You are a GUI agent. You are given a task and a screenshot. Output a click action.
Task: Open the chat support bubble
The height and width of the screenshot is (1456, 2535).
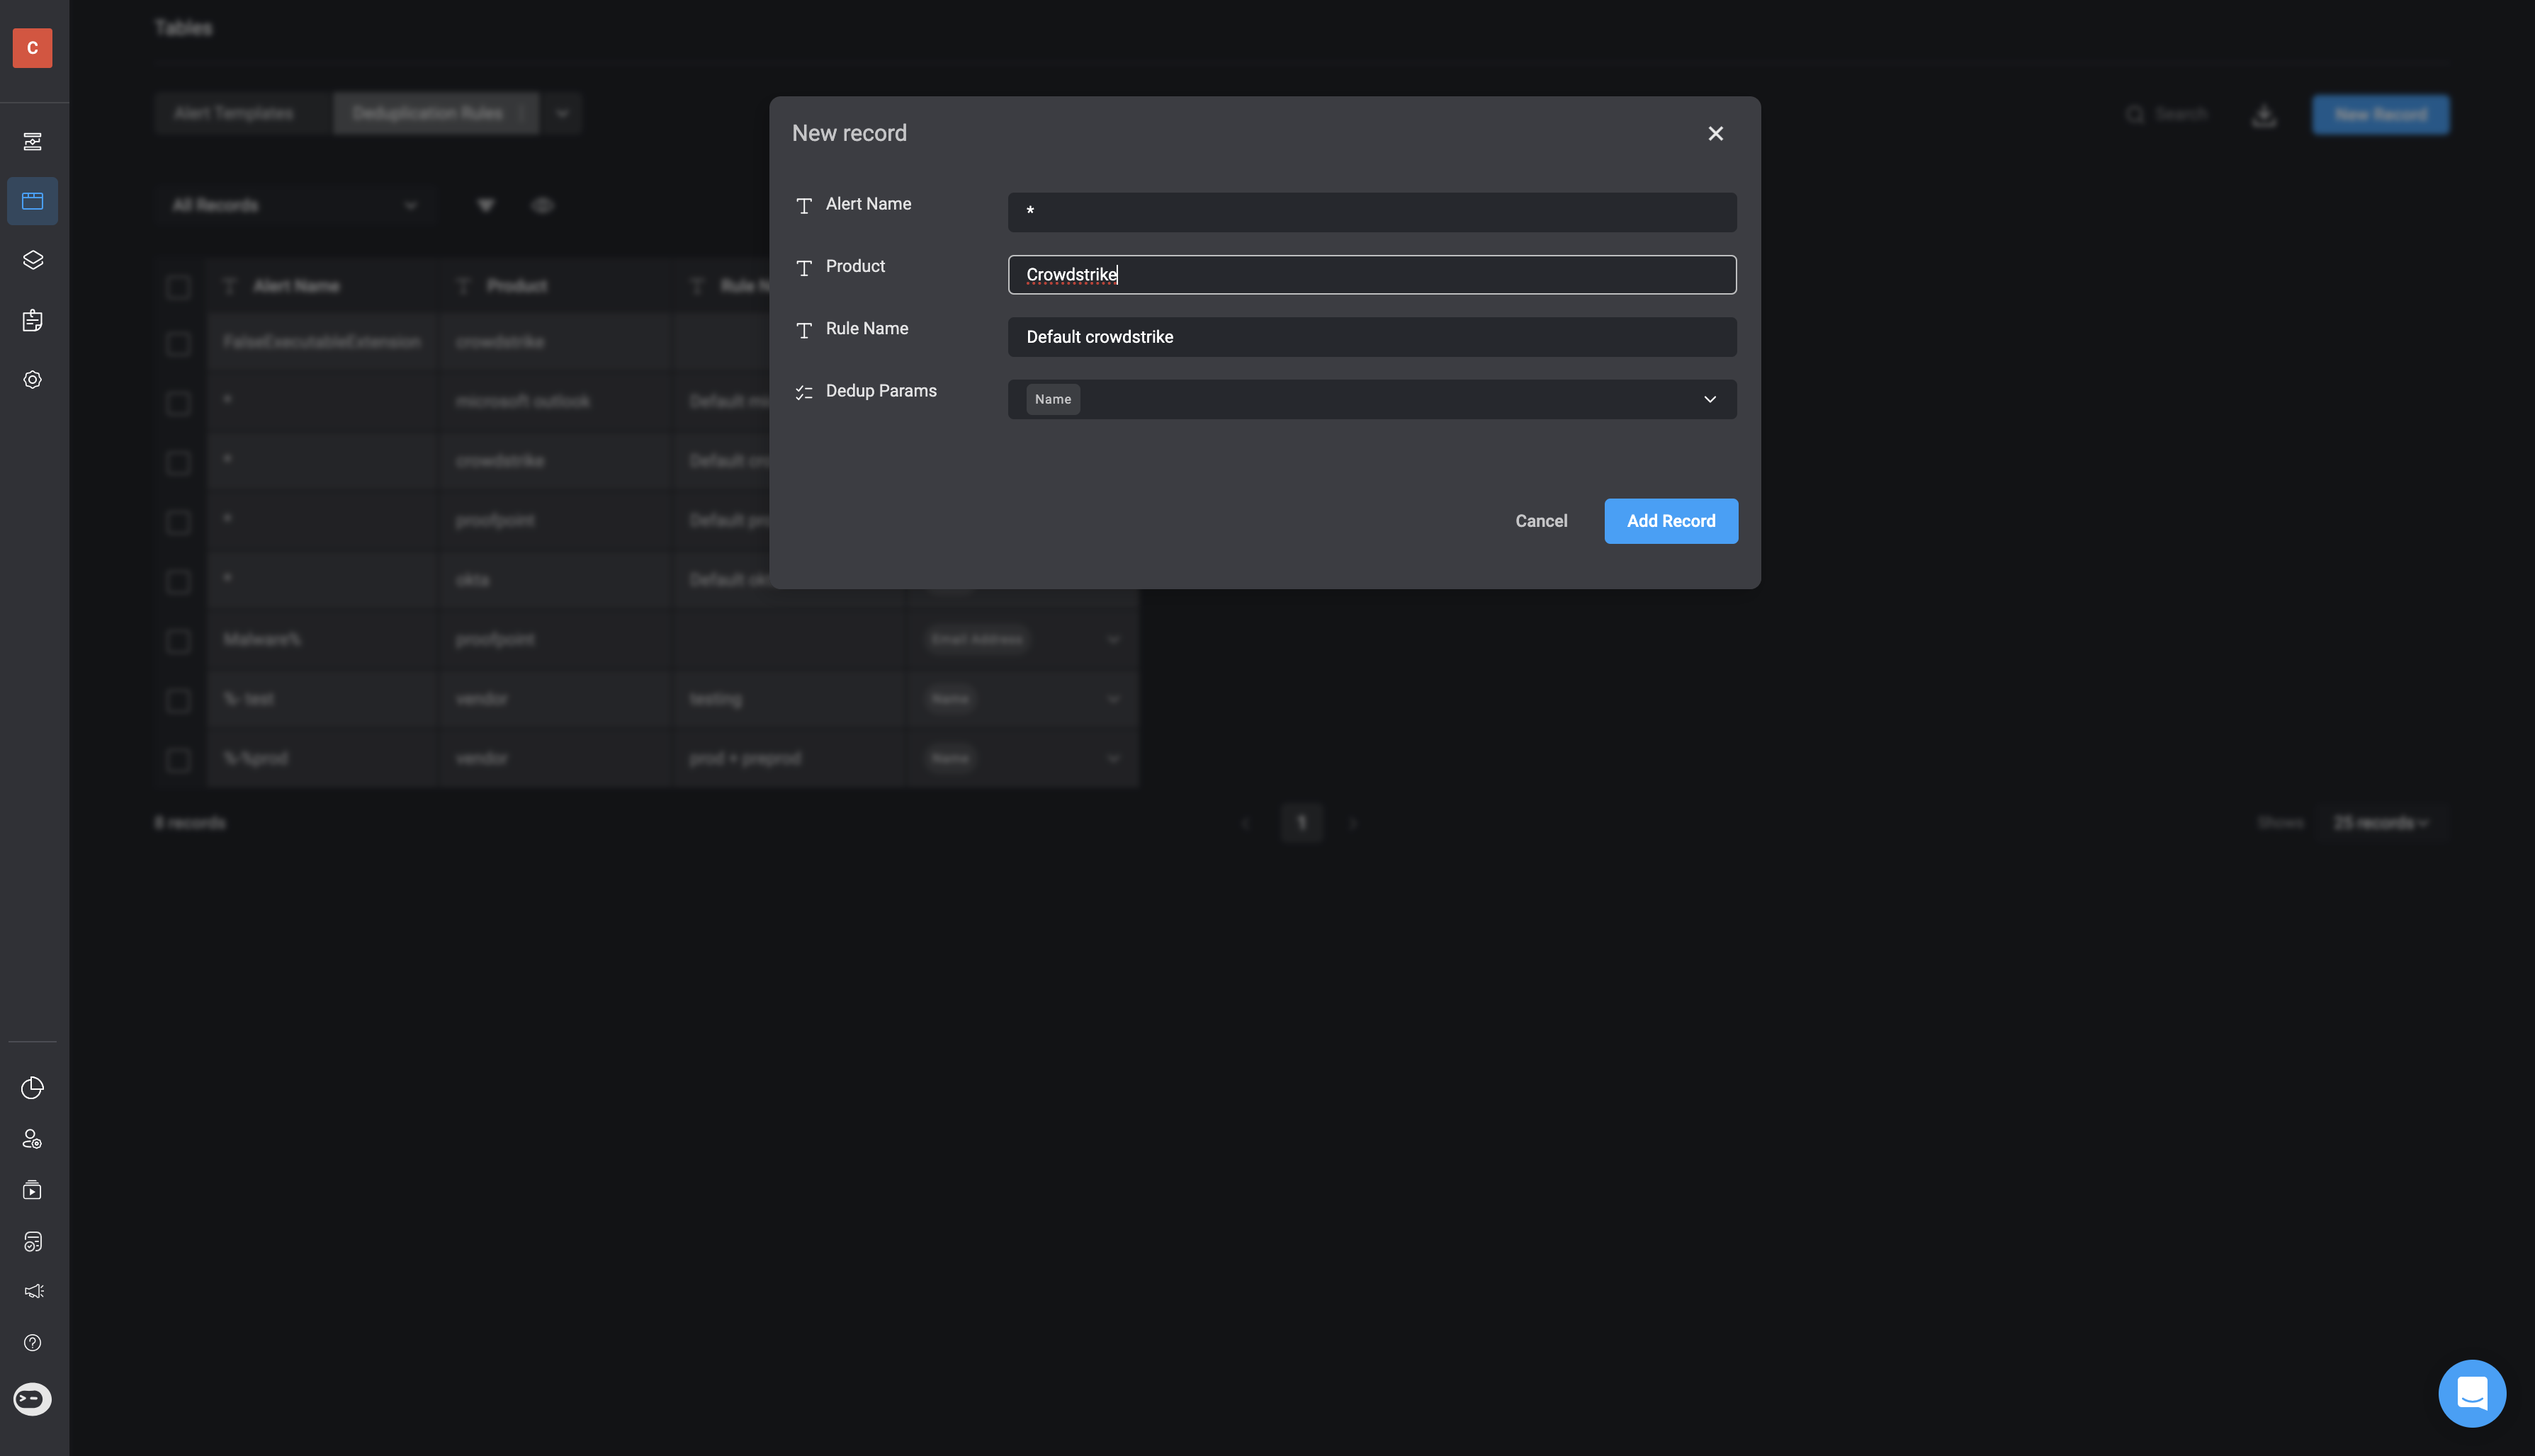[2472, 1393]
